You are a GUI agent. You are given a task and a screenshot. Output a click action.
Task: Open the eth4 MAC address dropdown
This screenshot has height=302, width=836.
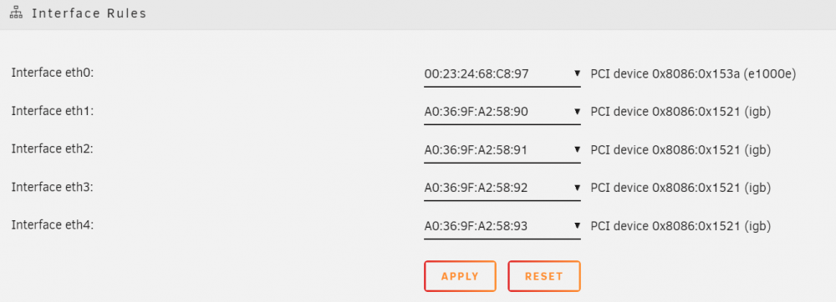pos(502,227)
